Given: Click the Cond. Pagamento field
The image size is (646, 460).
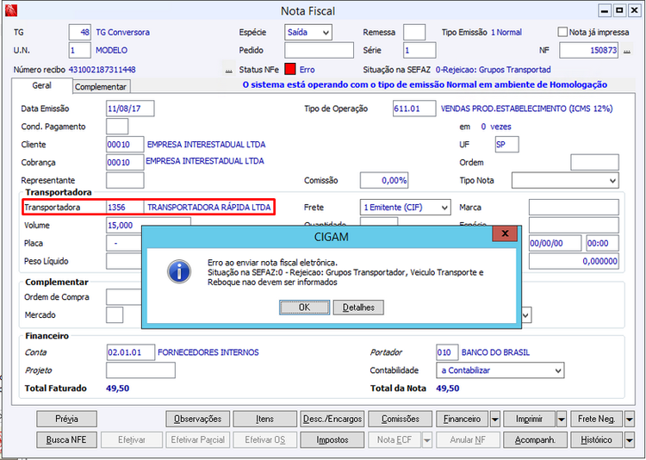Looking at the screenshot, I should click(117, 127).
